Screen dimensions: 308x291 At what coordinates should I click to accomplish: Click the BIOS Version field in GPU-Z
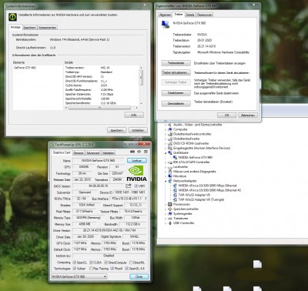[99, 186]
